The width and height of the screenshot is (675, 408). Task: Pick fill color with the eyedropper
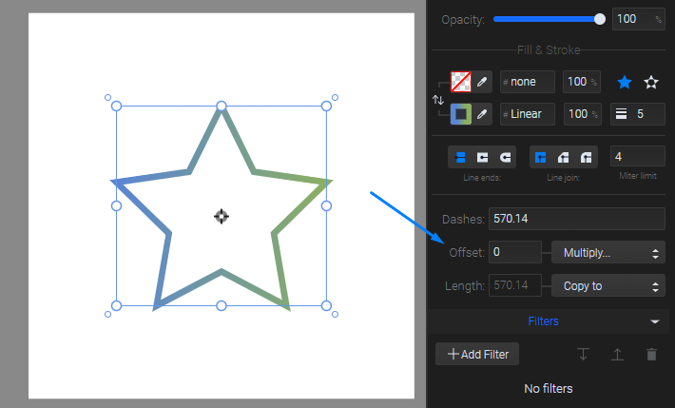pyautogui.click(x=482, y=82)
